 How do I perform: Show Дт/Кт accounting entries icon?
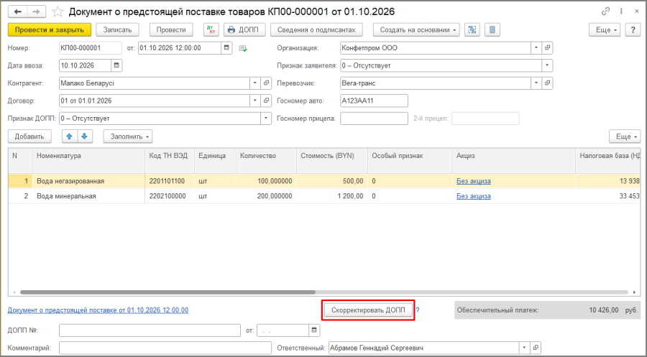[211, 29]
